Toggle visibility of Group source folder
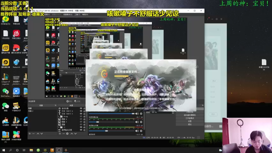Viewport: 272px width, 153px height. coord(81,116)
